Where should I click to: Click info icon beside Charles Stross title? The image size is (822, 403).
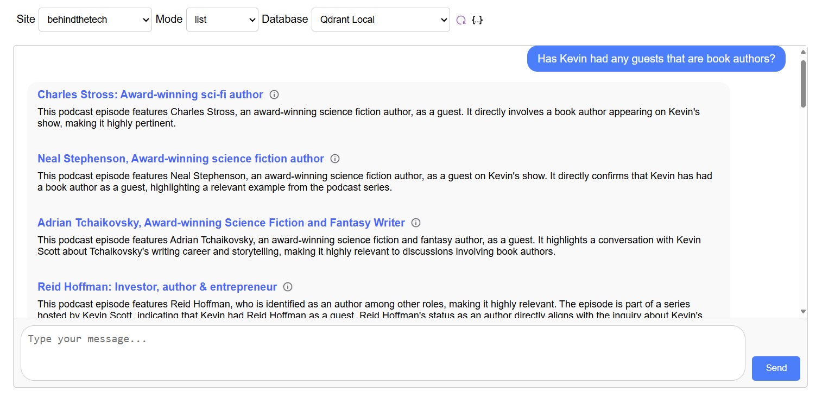click(274, 95)
